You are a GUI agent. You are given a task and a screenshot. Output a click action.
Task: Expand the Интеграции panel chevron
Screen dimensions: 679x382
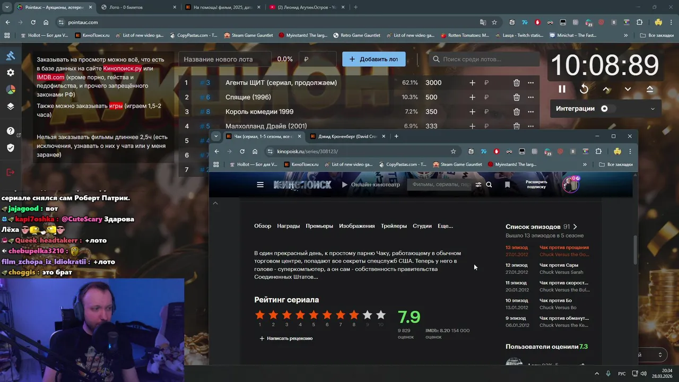(652, 109)
